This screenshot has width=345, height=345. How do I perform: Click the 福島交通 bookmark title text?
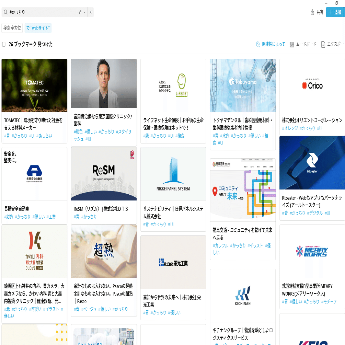coord(242,234)
